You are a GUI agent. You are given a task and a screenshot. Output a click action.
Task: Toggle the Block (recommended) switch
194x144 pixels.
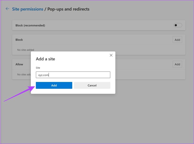[178, 25]
